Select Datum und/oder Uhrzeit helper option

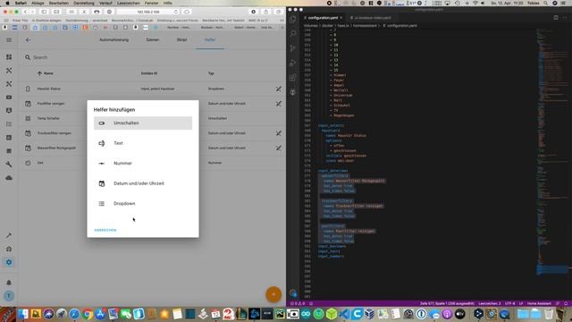pyautogui.click(x=143, y=183)
